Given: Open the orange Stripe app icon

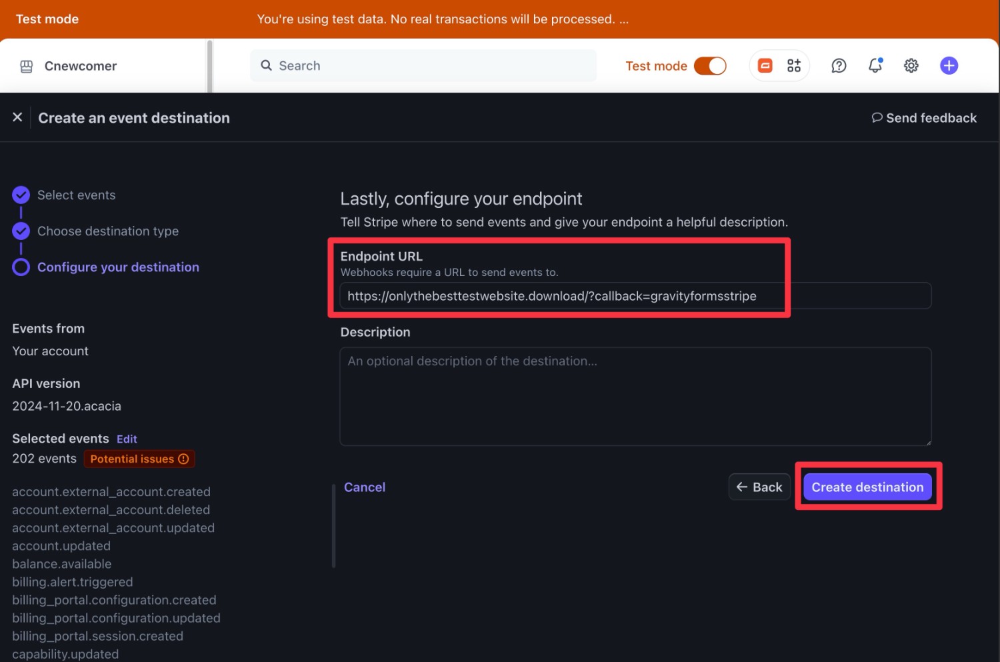Looking at the screenshot, I should [x=765, y=65].
